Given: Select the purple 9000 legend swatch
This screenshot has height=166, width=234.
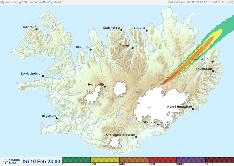Looking at the screenshot, I should tap(191, 160).
